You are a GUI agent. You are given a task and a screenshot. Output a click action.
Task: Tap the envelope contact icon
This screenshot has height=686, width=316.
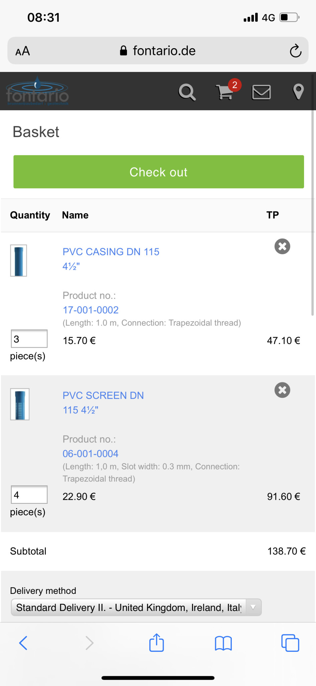[261, 92]
